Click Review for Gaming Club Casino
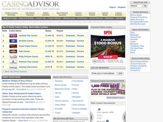 click(x=80, y=67)
